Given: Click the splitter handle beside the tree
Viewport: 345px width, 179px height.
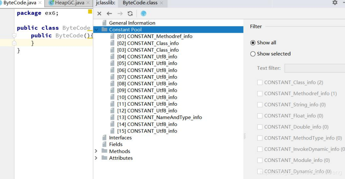Looking at the screenshot, I should pos(245,136).
